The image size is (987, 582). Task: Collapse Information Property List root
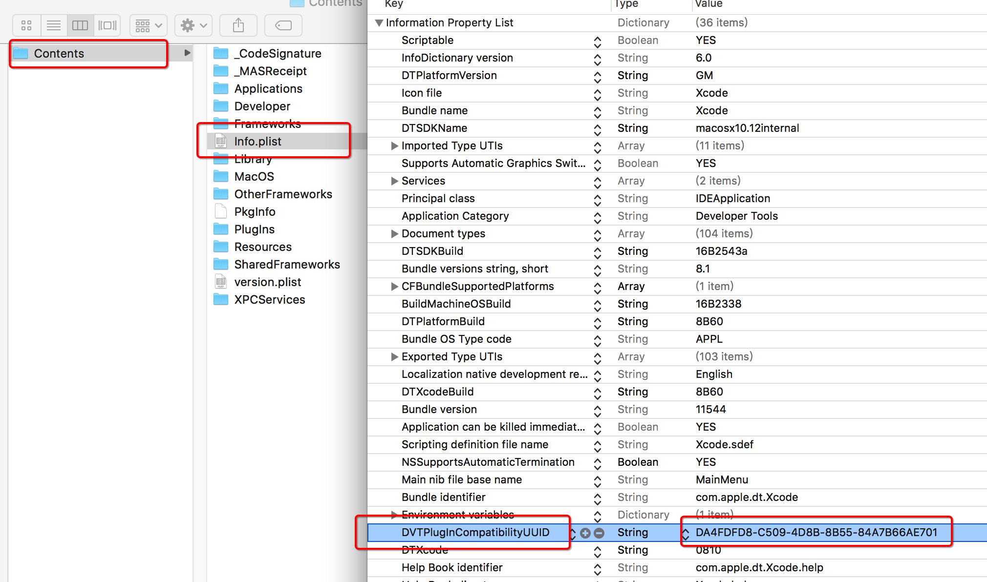click(x=379, y=23)
